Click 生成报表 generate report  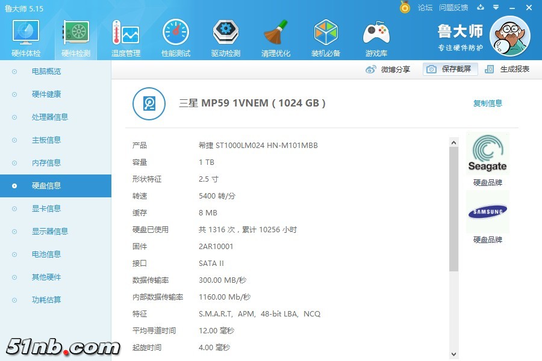pos(507,69)
